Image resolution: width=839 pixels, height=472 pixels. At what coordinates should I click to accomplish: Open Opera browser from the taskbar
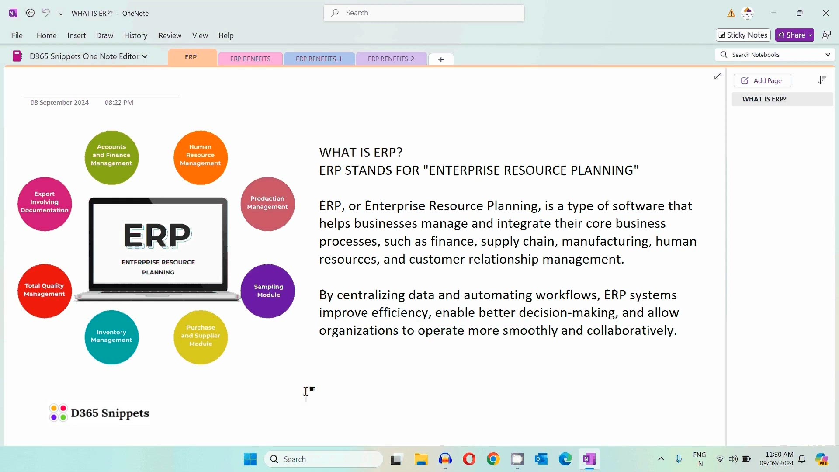point(469,459)
